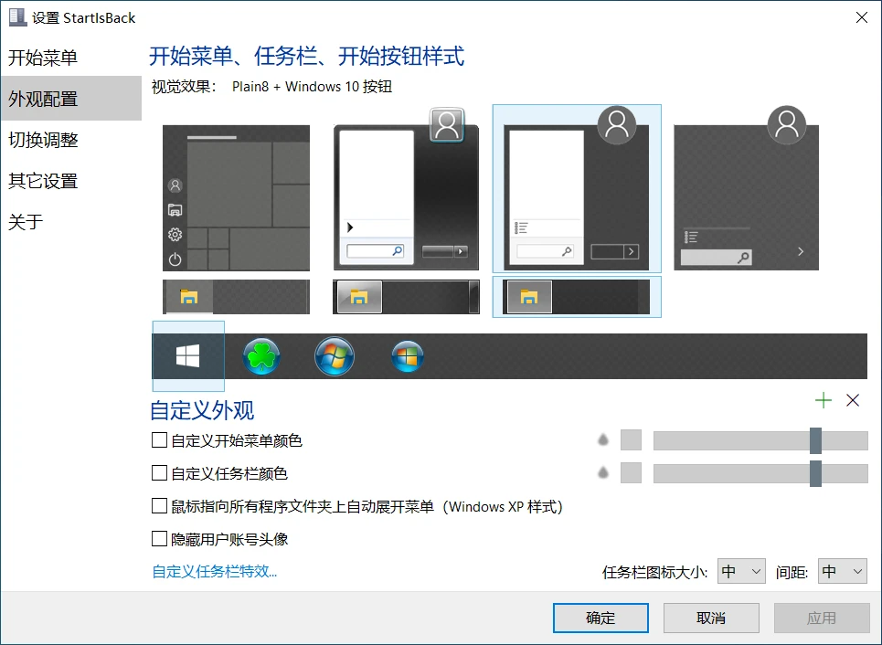Open the 任务栏图标大小 dropdown
882x645 pixels.
(741, 572)
